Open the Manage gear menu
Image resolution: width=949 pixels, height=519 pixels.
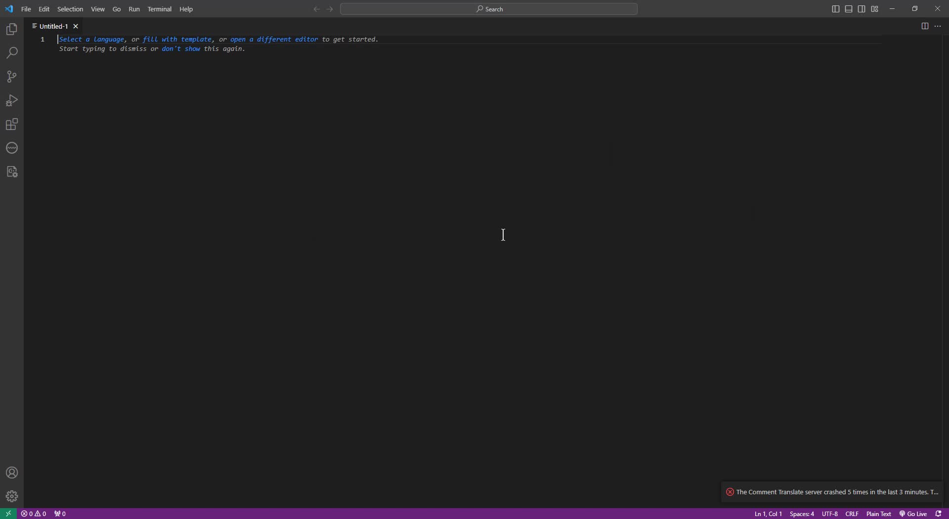point(12,496)
